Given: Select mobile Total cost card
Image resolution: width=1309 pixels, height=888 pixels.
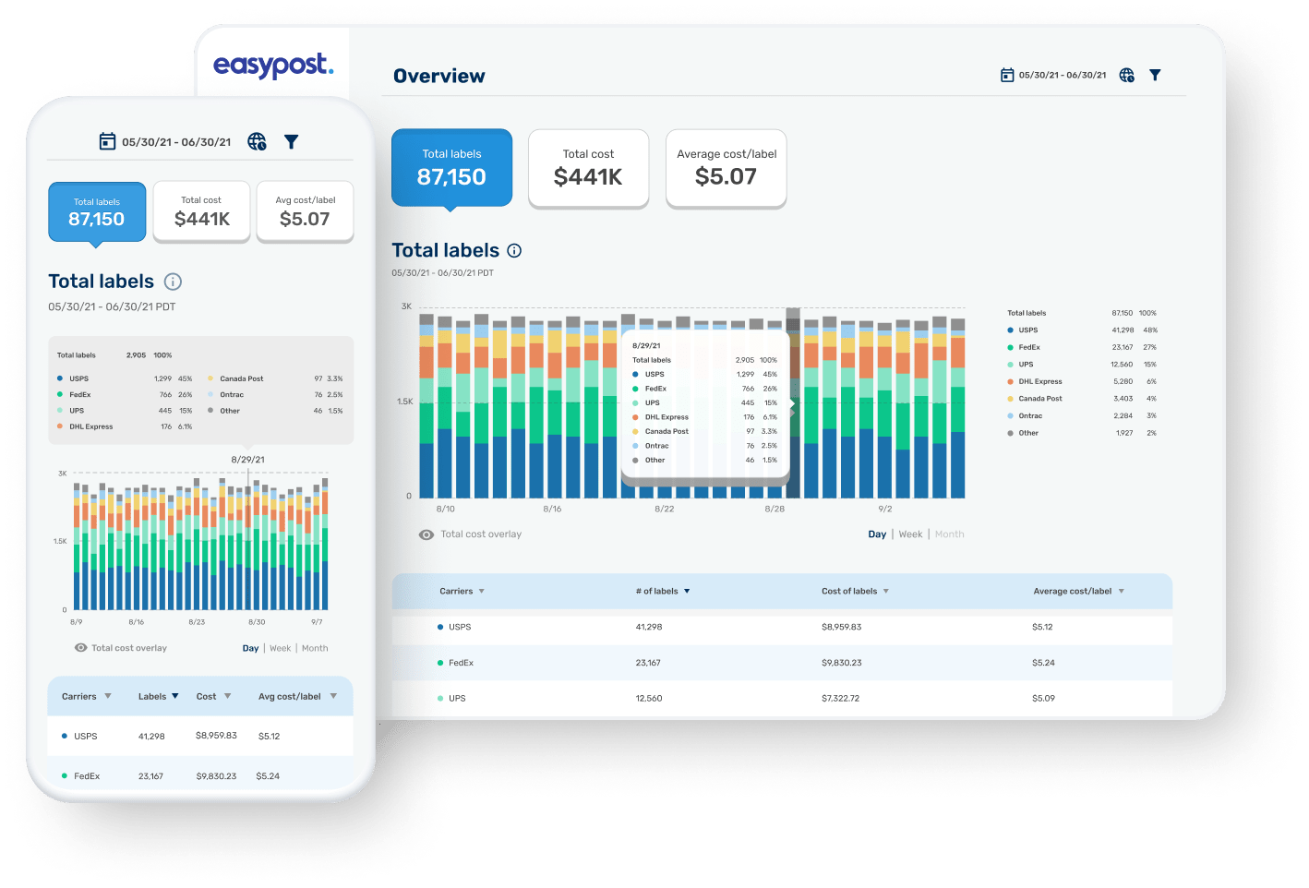Looking at the screenshot, I should tap(201, 211).
